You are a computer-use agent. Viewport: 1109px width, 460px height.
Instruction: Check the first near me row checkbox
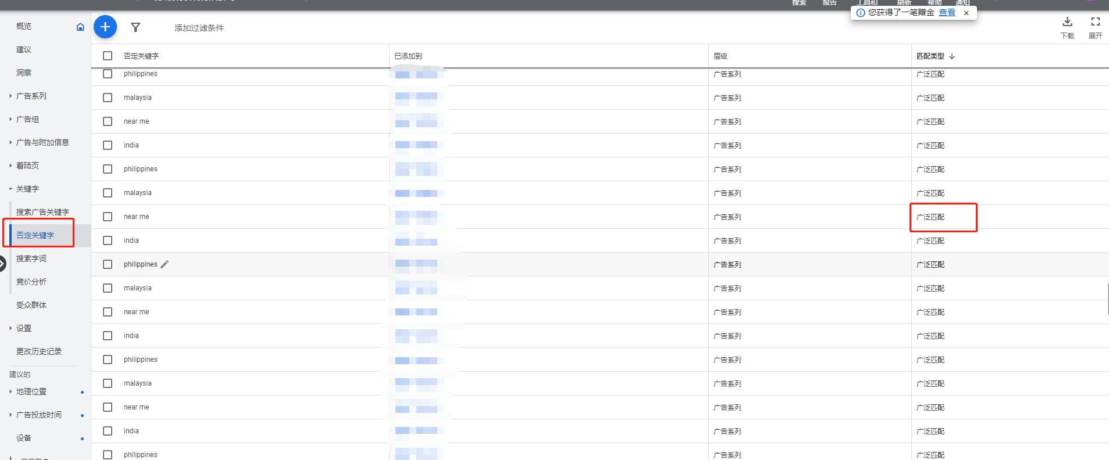[108, 121]
